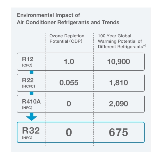This screenshot has width=160, height=160.
Task: Click the R12 warming potential 10,900
Action: point(118,62)
